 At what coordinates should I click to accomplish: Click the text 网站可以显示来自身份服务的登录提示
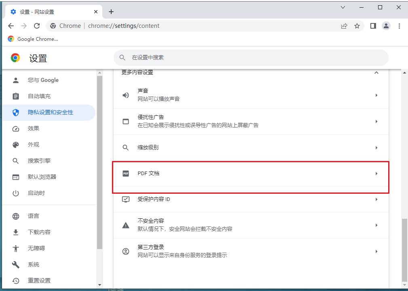(x=182, y=255)
